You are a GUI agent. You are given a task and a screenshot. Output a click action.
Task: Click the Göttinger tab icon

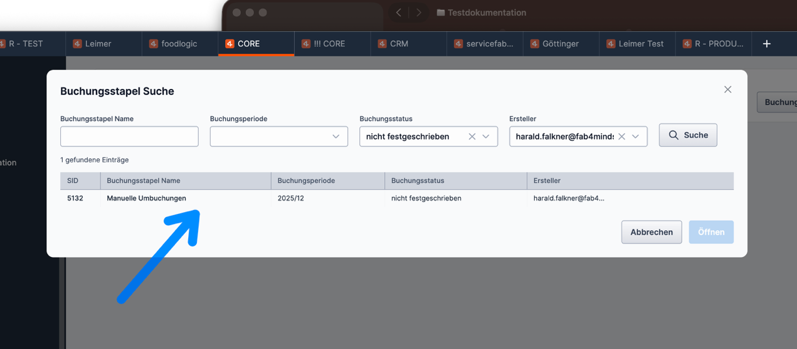(x=534, y=44)
